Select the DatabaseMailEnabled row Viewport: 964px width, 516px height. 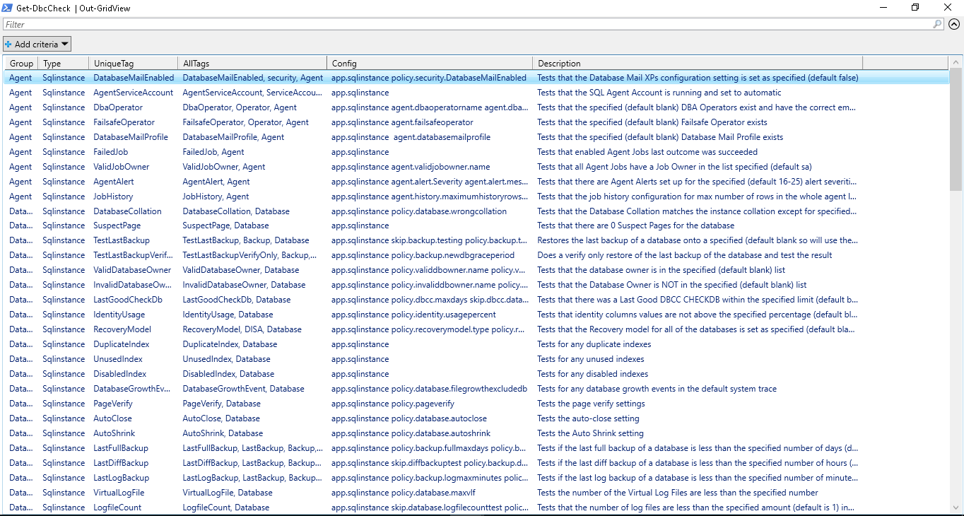(x=134, y=78)
